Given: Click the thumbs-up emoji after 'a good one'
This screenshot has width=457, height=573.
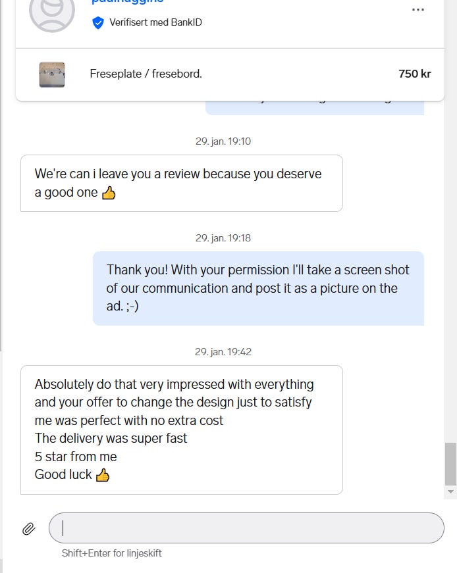Looking at the screenshot, I should [x=109, y=193].
